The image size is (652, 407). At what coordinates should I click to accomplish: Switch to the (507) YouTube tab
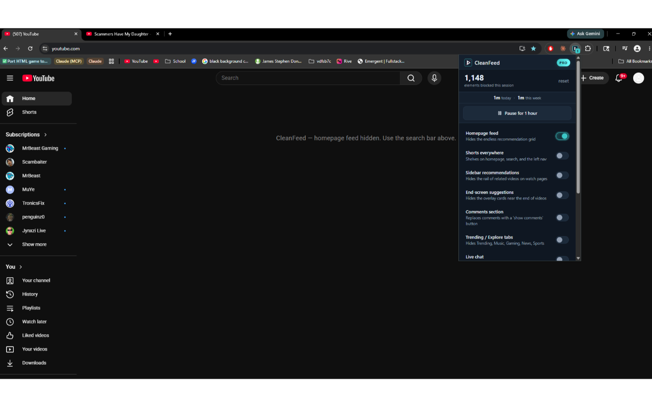41,34
